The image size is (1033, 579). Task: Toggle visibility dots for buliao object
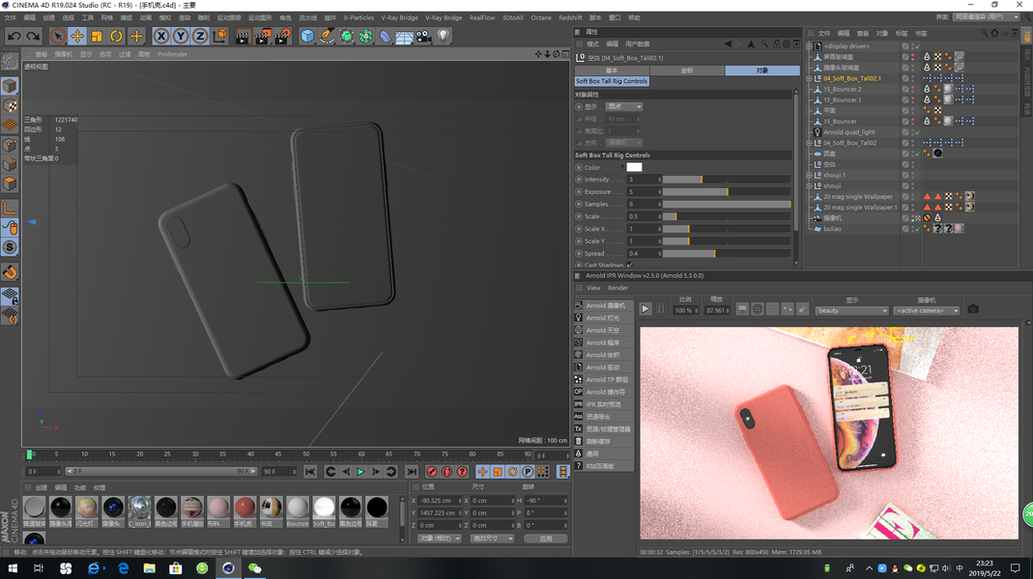coord(912,229)
